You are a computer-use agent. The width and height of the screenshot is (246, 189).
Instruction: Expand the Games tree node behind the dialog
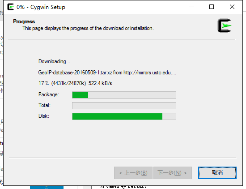[x=102, y=187]
